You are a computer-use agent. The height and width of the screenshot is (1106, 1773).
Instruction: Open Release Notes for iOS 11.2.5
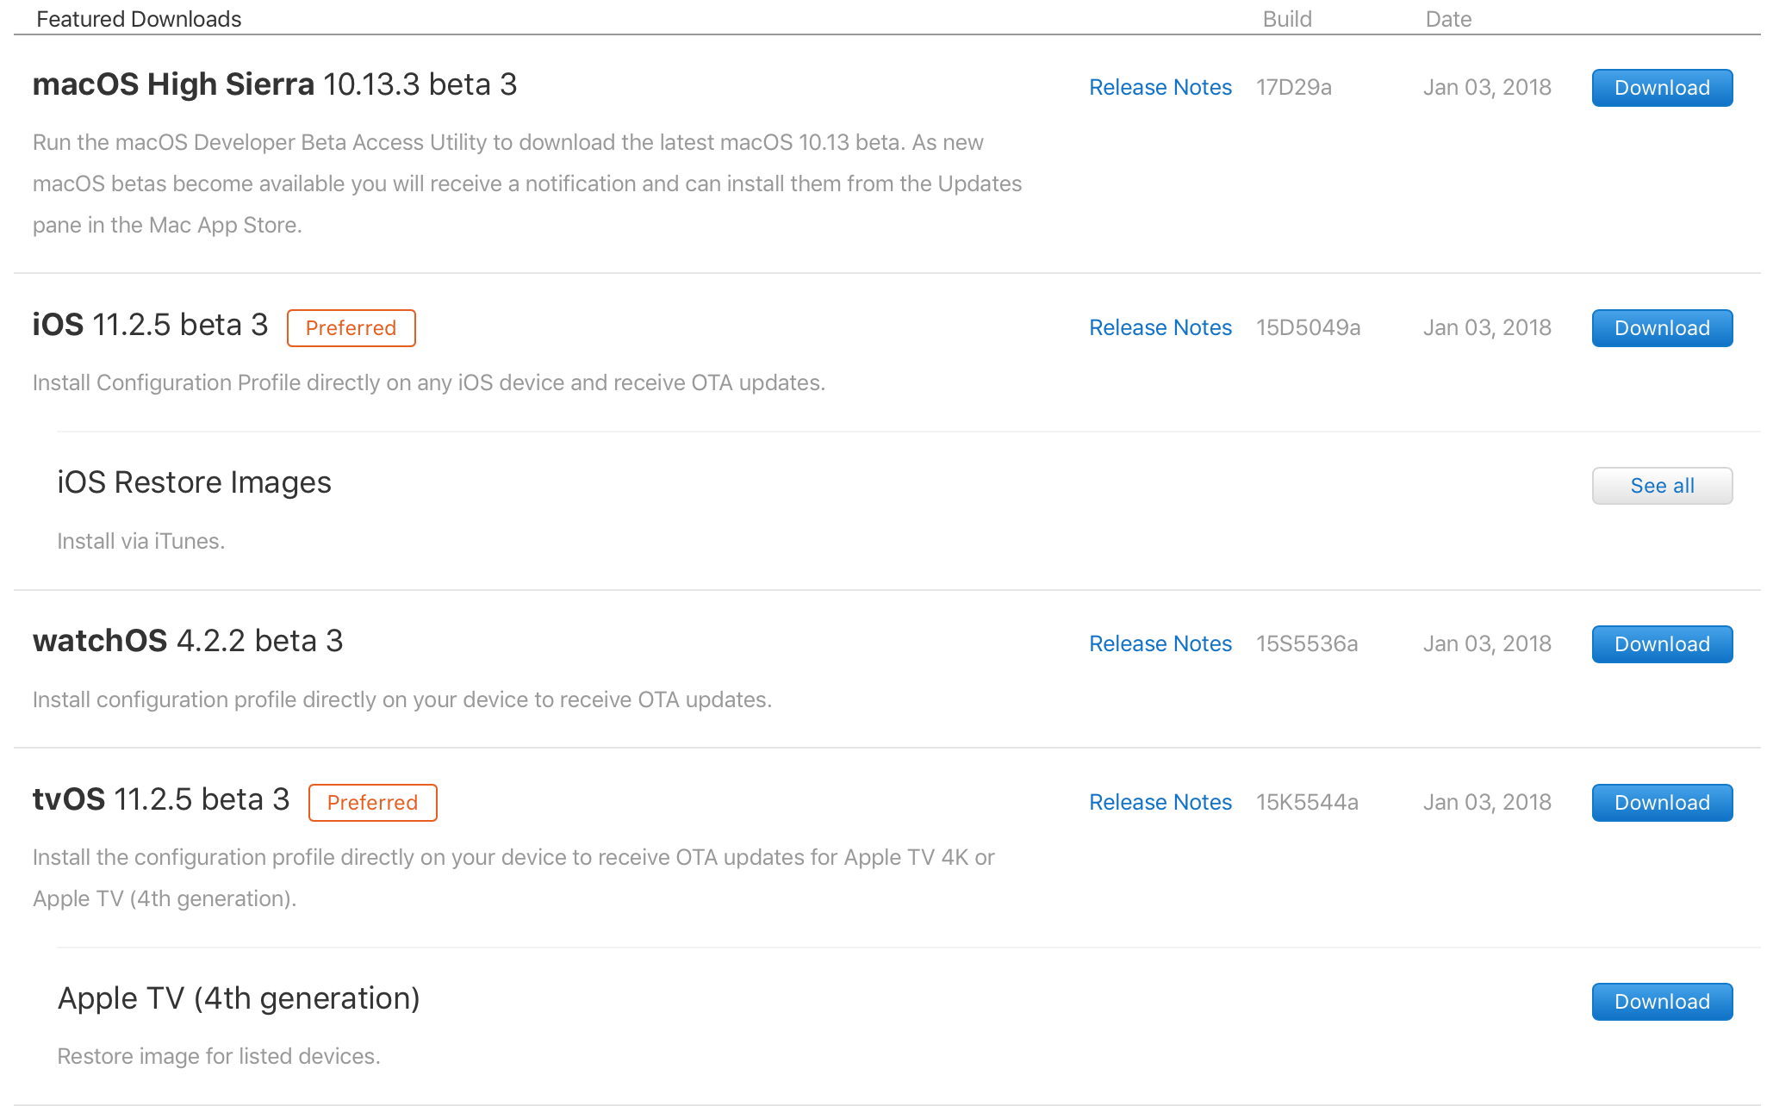pyautogui.click(x=1160, y=328)
